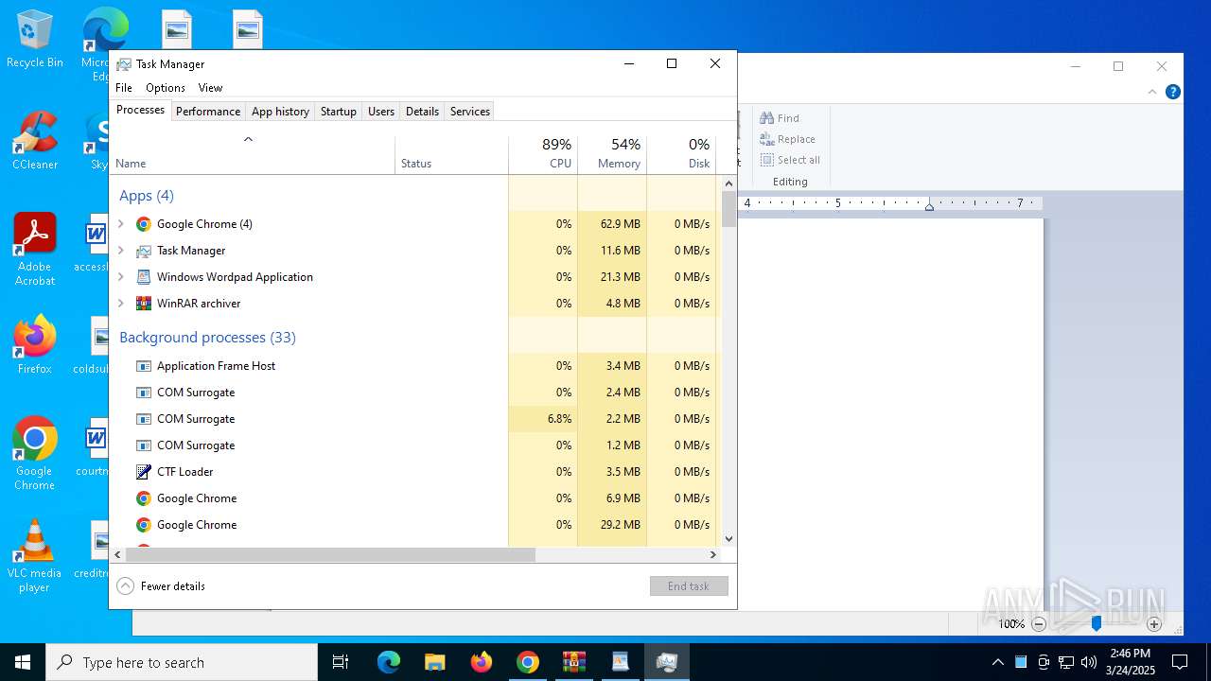Switch to WordPad on the taskbar
Image resolution: width=1211 pixels, height=681 pixels.
point(620,662)
